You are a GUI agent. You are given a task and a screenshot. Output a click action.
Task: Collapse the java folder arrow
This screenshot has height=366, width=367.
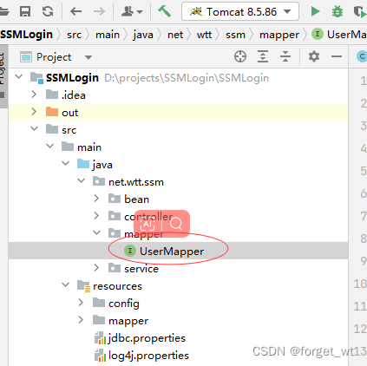click(x=66, y=164)
